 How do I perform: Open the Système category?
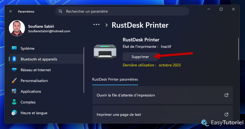46,48
